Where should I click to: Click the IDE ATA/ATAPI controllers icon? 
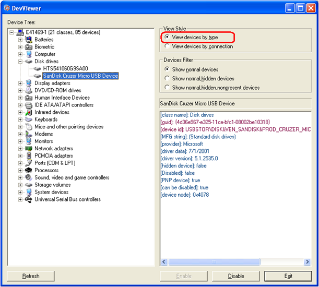29,105
